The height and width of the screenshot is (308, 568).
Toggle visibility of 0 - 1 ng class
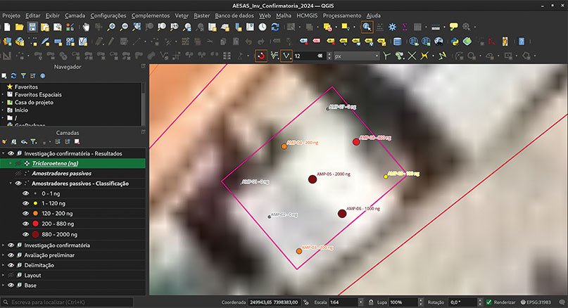[26, 193]
